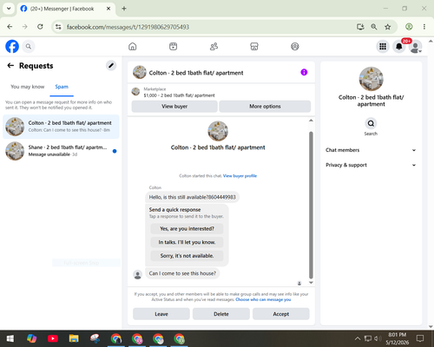434x347 pixels.
Task: Click the View buyer button
Action: click(x=174, y=107)
